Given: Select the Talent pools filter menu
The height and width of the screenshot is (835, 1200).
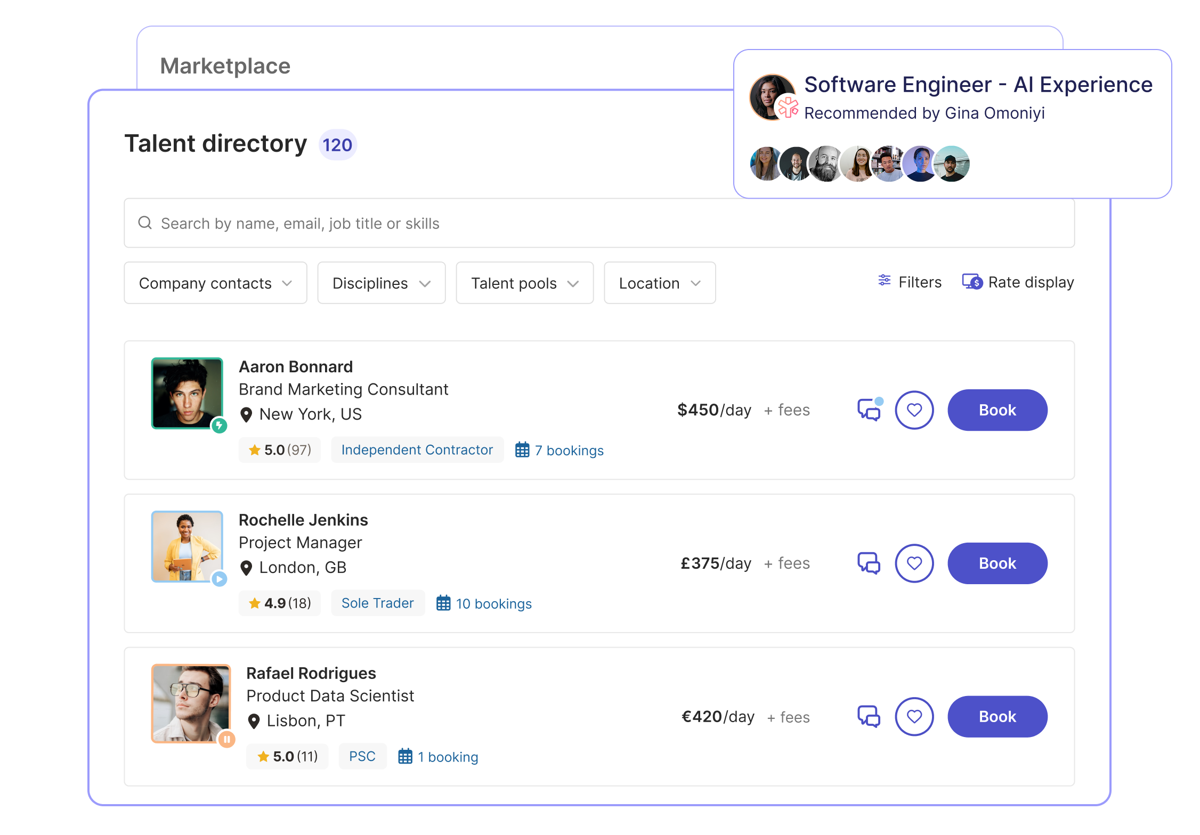Looking at the screenshot, I should coord(524,283).
